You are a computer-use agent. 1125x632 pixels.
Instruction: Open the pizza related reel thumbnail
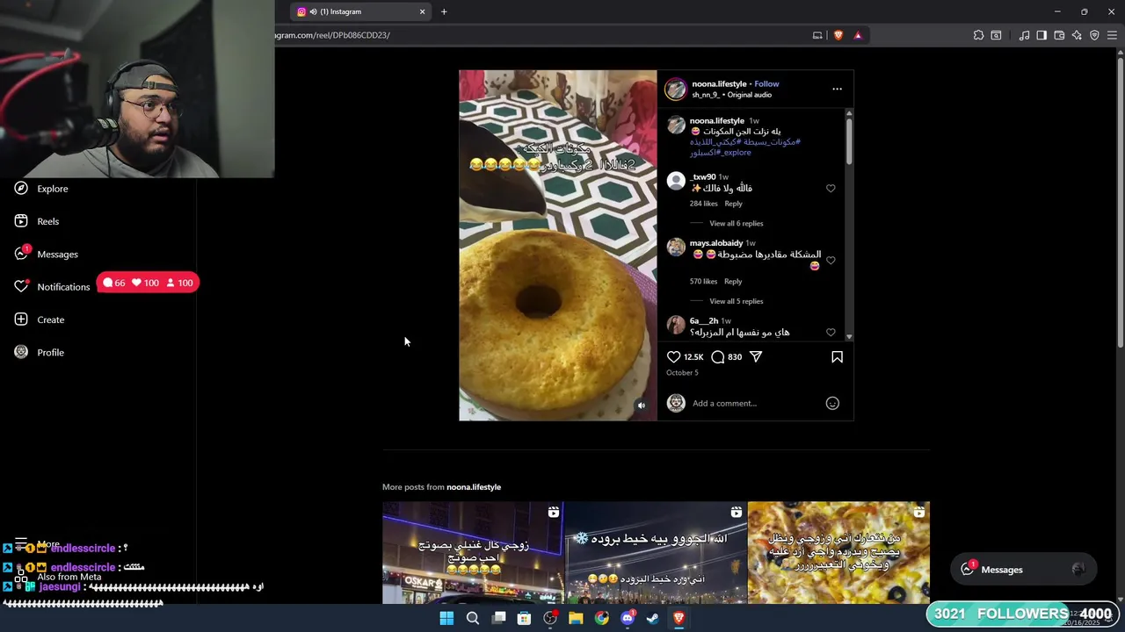pyautogui.click(x=838, y=553)
